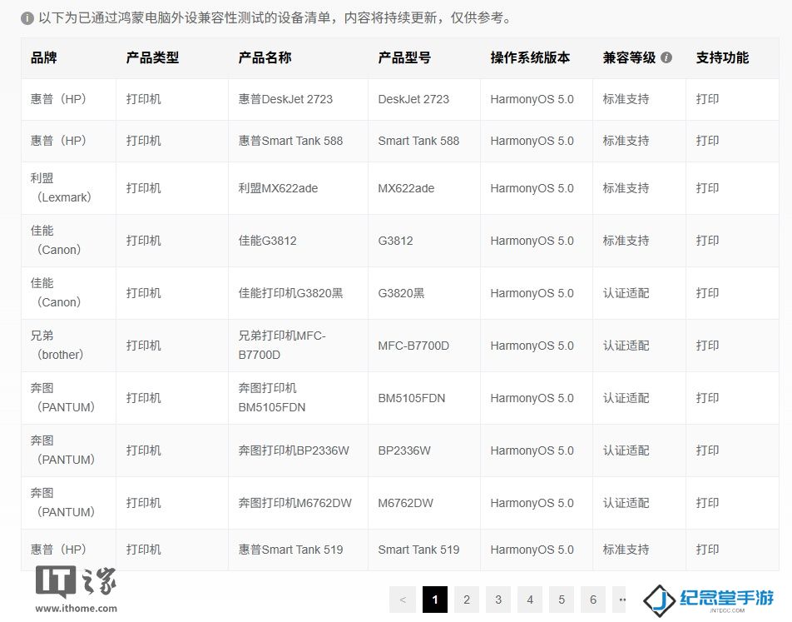
Task: Click 标准支持 in the MX622ade row
Action: pyautogui.click(x=626, y=188)
